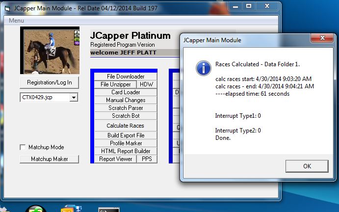Click the 'Registered Program Version' text
339x212 pixels.
tap(122, 45)
